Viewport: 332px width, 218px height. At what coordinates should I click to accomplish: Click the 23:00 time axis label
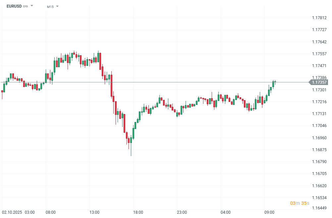tap(182, 212)
